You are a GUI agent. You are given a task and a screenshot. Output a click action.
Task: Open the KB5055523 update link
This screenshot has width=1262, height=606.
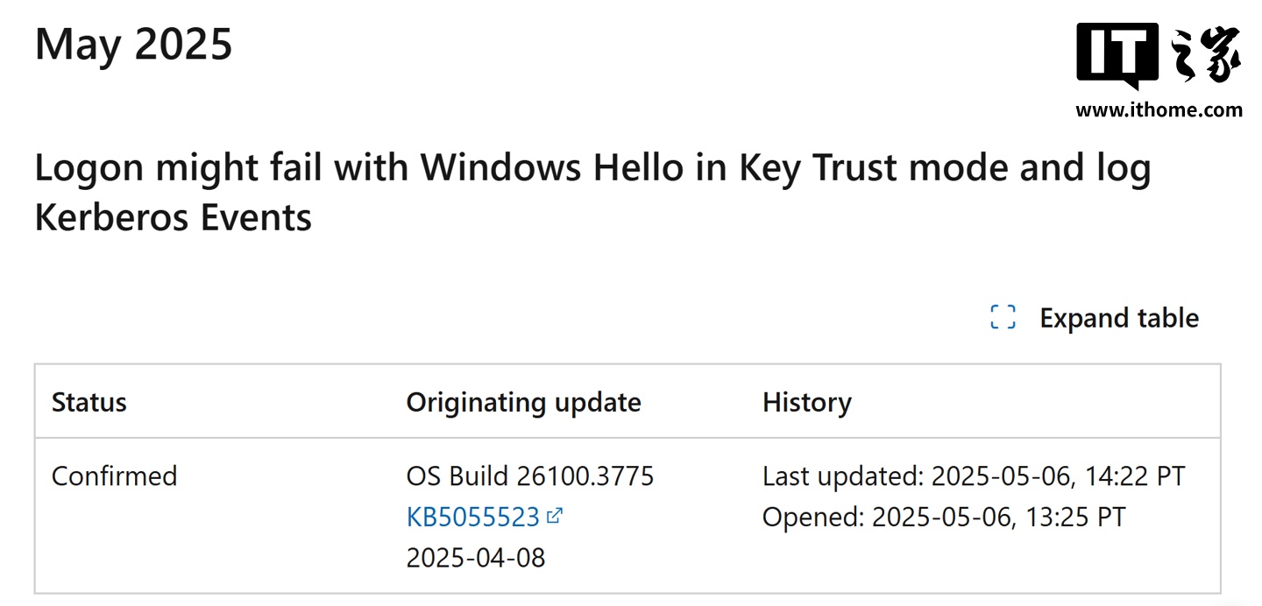coord(473,517)
